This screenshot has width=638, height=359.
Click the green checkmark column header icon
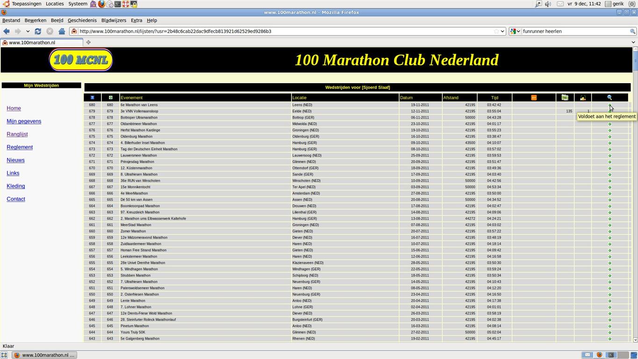pyautogui.click(x=110, y=98)
